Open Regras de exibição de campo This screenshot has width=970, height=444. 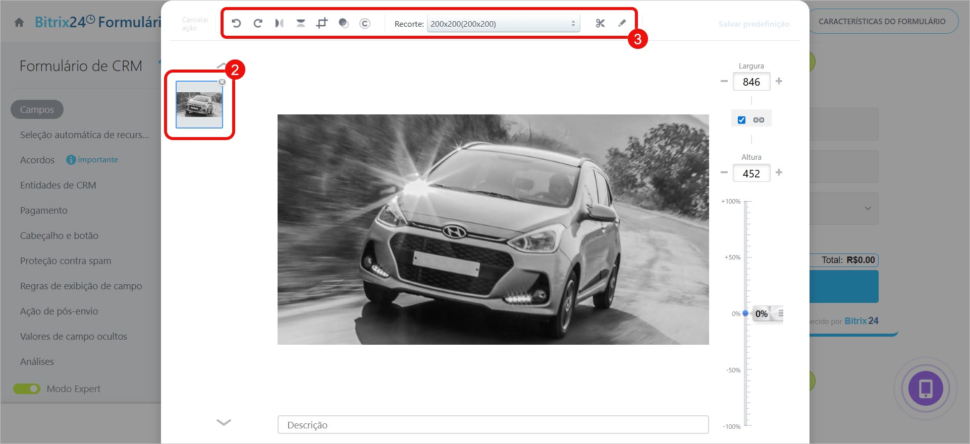click(81, 286)
